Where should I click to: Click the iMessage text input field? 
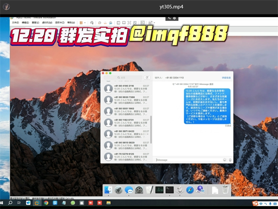188,160
